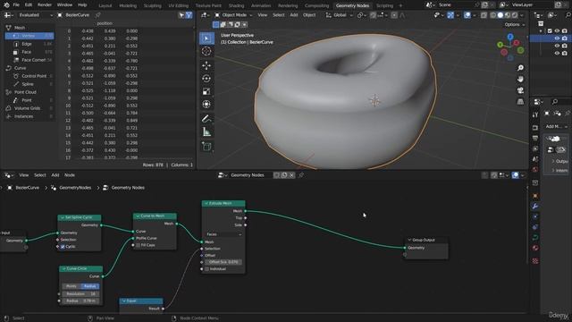572x322 pixels.
Task: Open the Object Mode dropdown
Action: point(233,15)
